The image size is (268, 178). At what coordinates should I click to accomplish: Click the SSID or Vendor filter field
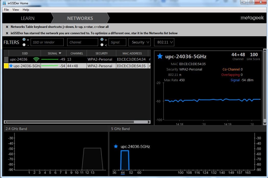[x=47, y=42]
